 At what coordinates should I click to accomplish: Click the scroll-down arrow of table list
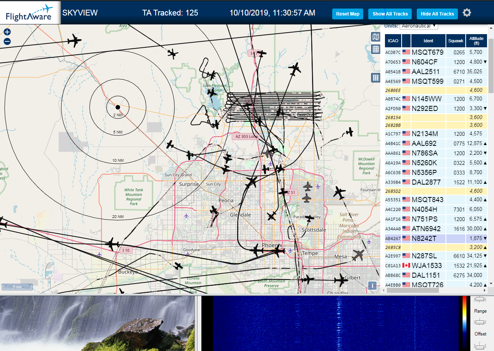[491, 284]
